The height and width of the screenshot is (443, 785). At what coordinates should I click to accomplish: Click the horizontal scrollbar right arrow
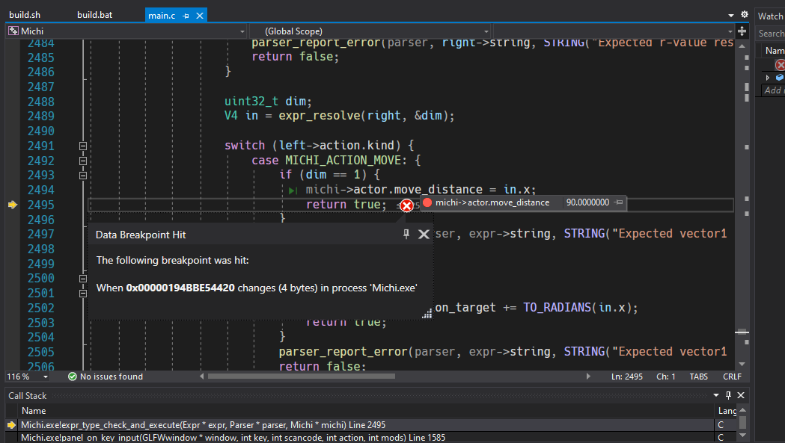(x=588, y=376)
